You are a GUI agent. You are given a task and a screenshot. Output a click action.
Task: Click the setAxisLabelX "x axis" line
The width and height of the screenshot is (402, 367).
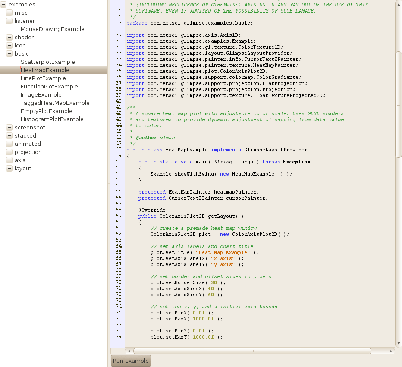(197, 259)
